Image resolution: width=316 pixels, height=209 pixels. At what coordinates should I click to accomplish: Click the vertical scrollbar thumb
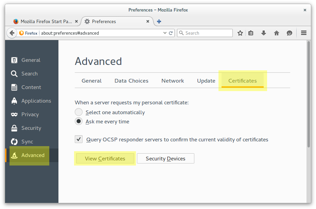pyautogui.click(x=309, y=94)
